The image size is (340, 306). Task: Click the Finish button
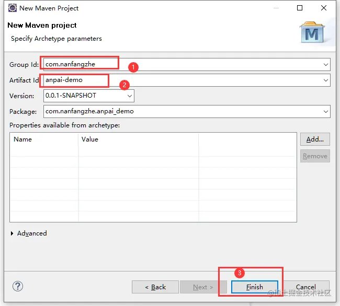click(255, 287)
